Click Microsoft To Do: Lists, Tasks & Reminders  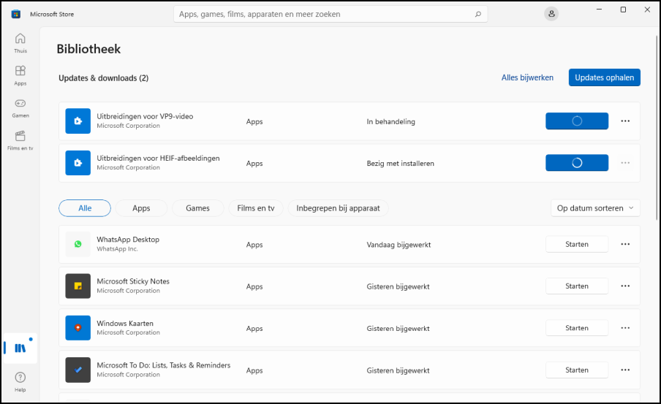pyautogui.click(x=164, y=365)
